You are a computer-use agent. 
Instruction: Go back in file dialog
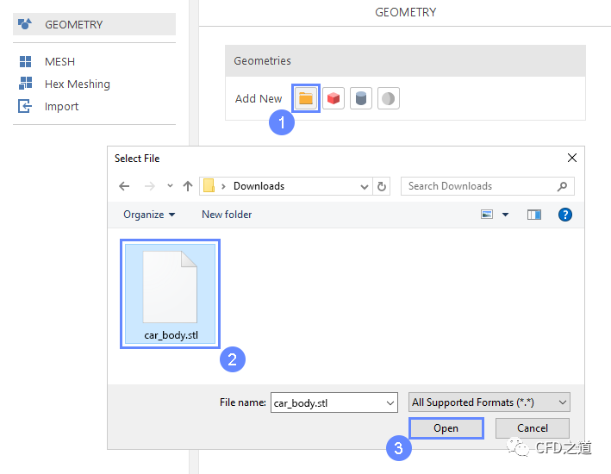(x=124, y=186)
